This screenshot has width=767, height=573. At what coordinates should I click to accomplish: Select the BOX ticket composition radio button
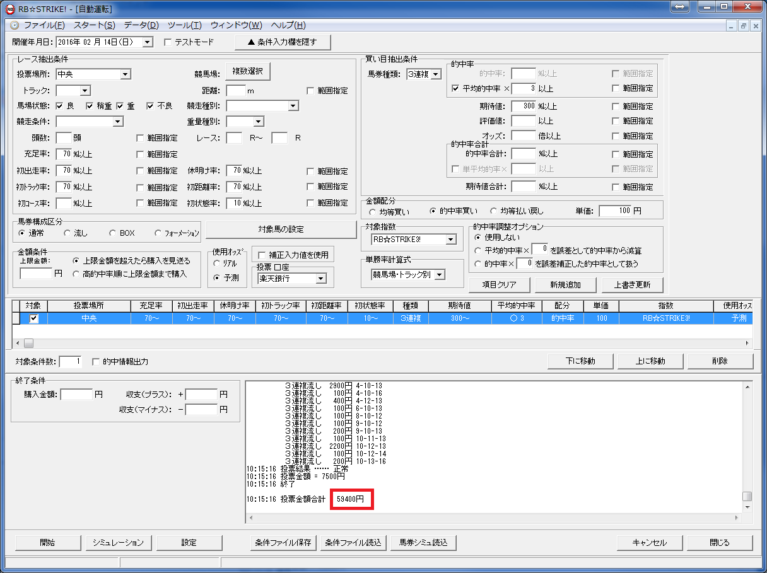pyautogui.click(x=113, y=233)
